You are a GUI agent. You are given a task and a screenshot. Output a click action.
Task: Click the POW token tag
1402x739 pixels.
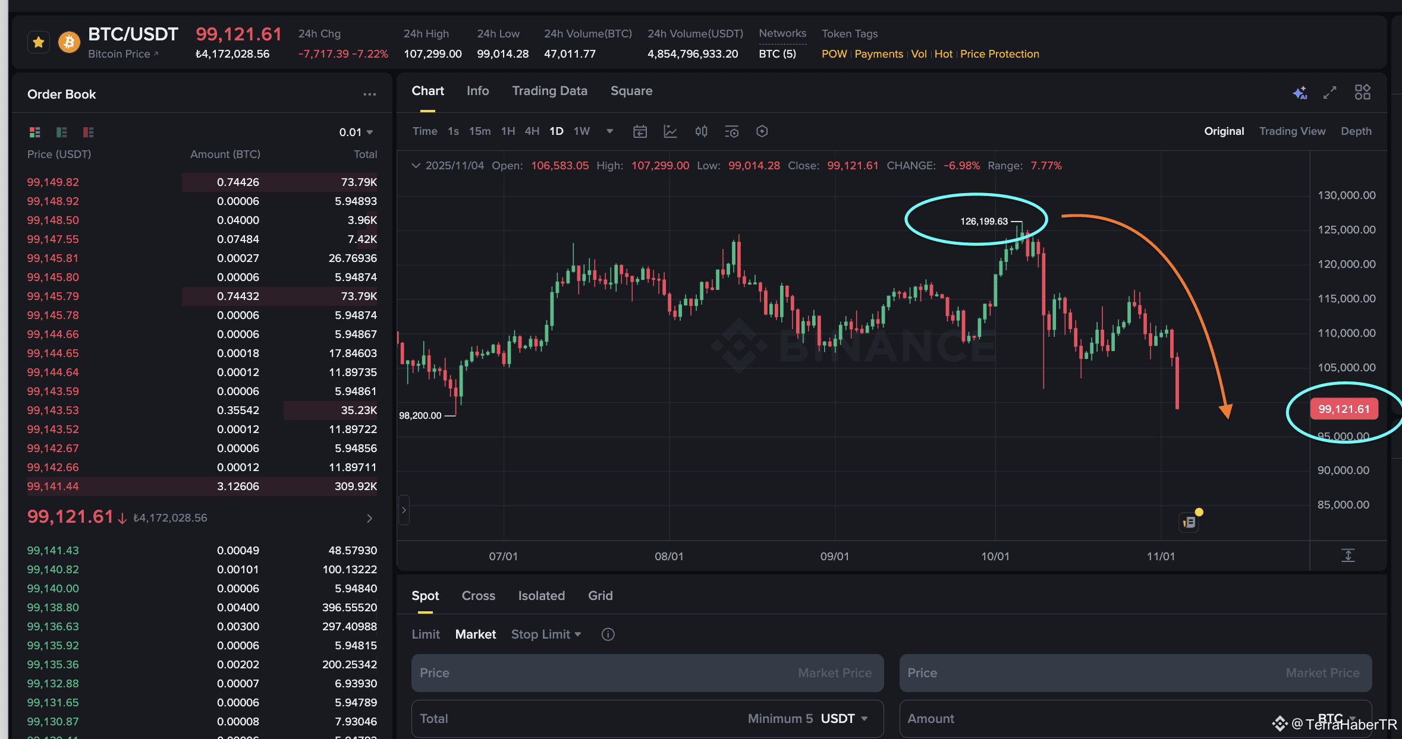coord(834,54)
